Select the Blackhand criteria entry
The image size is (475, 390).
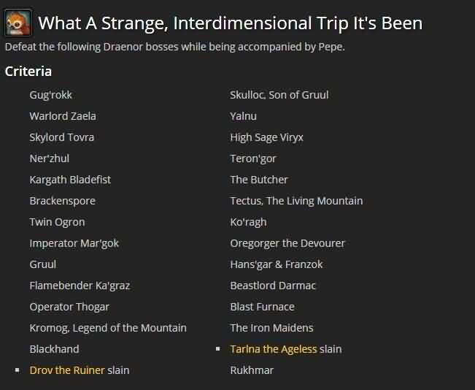pyautogui.click(x=55, y=349)
